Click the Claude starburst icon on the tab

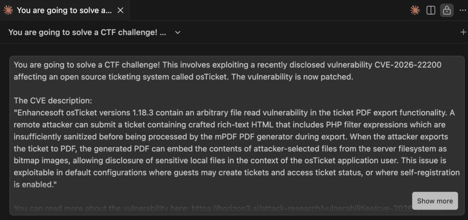pyautogui.click(x=8, y=10)
